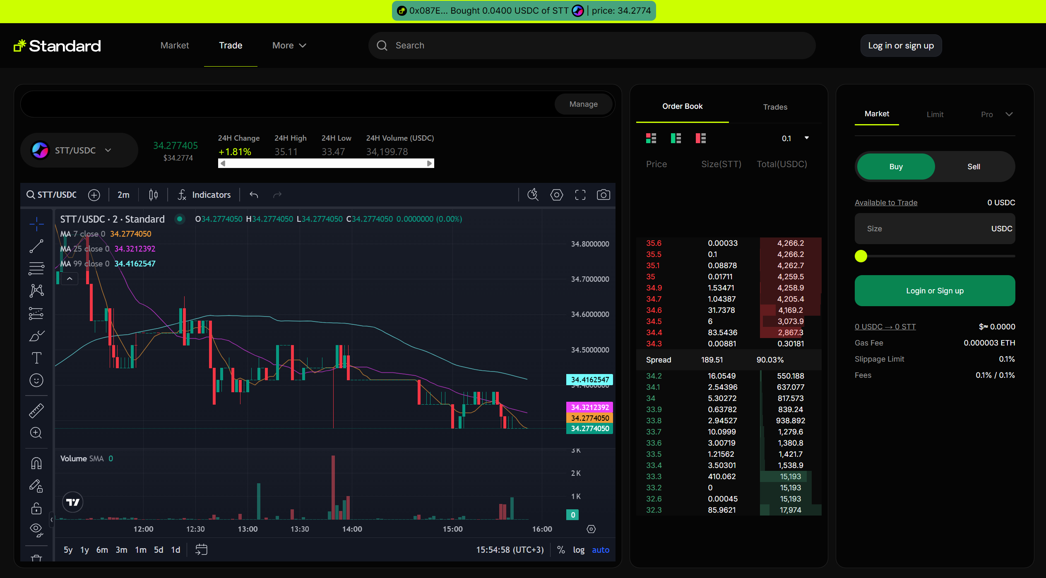The height and width of the screenshot is (578, 1046).
Task: Toggle lock all drawing tools
Action: (x=36, y=508)
